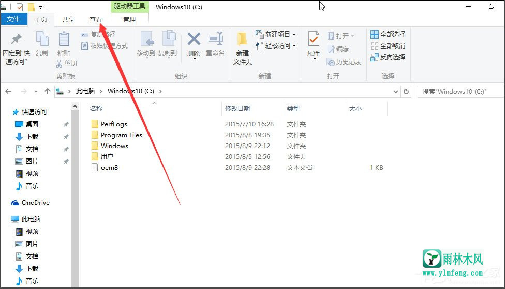Click Paste shortcut (粘贴快捷方式)

tap(104, 46)
